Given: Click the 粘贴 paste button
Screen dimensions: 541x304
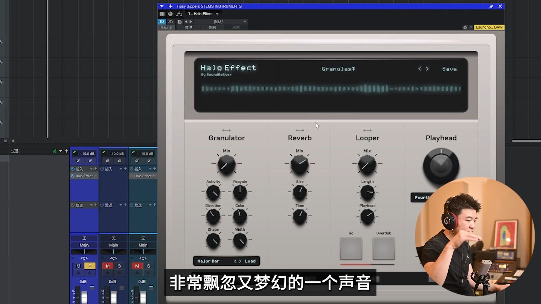Looking at the screenshot, I should [x=236, y=28].
